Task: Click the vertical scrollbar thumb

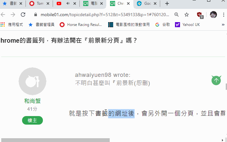Action: coord(226,87)
